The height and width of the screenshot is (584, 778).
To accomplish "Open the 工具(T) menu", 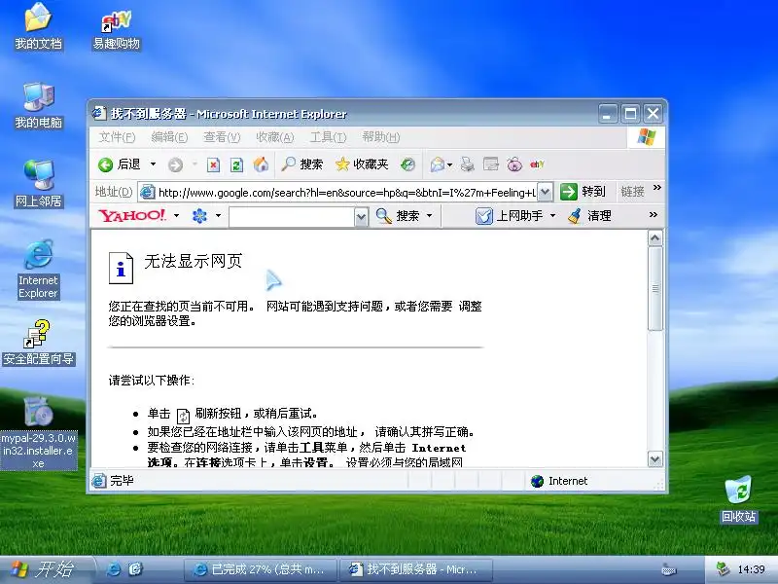I will (328, 137).
